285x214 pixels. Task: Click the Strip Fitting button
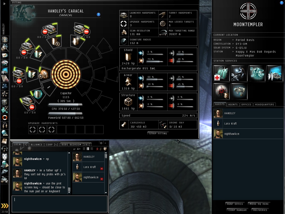pyautogui.click(x=158, y=133)
